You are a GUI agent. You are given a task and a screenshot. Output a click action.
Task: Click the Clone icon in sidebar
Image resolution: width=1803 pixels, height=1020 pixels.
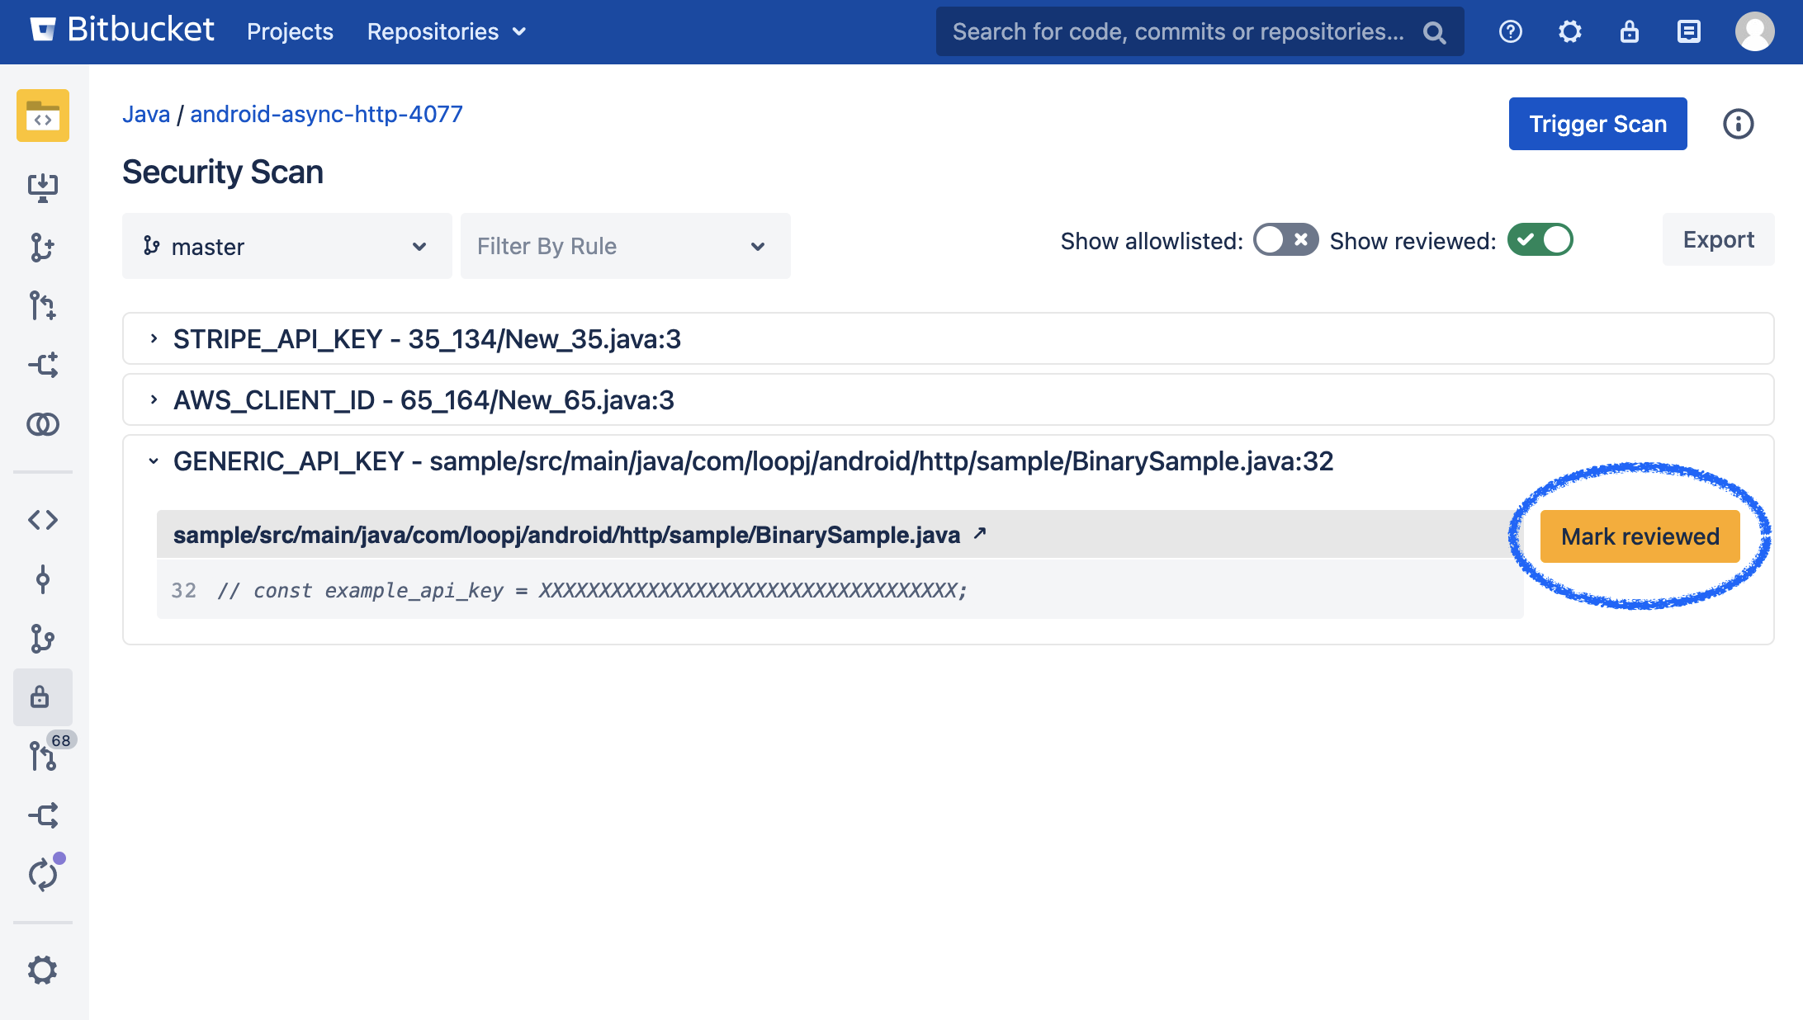click(43, 187)
